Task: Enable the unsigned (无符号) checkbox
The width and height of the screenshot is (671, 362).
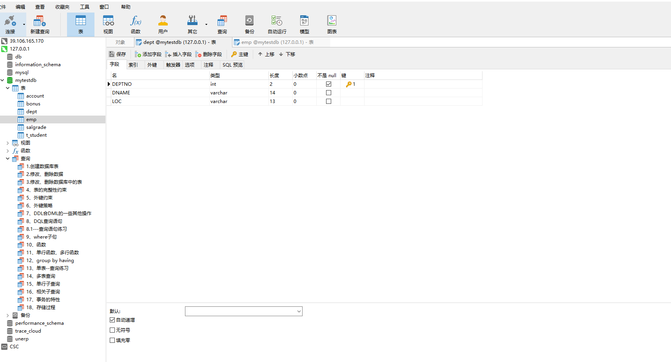Action: coord(112,330)
